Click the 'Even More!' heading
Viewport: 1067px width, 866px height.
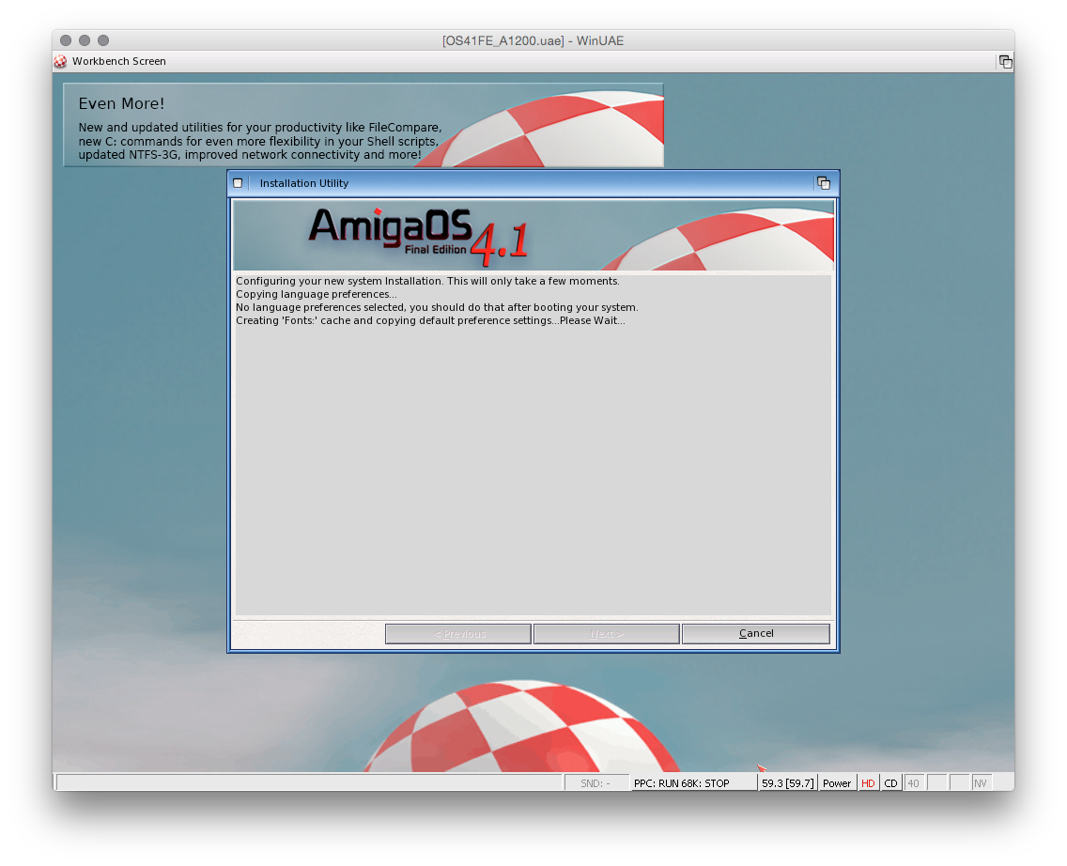click(121, 103)
